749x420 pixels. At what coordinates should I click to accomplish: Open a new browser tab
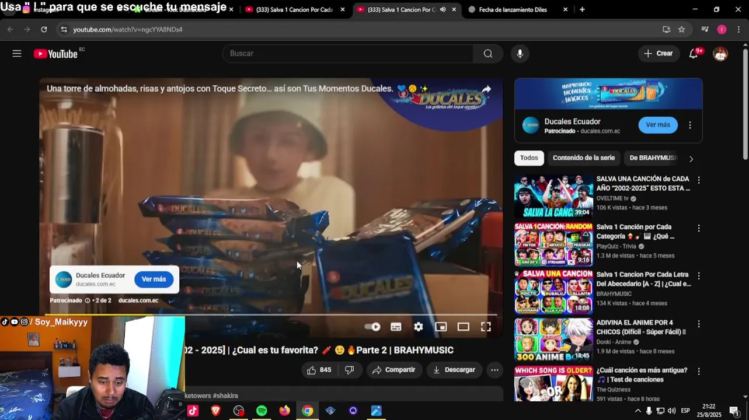pyautogui.click(x=582, y=10)
